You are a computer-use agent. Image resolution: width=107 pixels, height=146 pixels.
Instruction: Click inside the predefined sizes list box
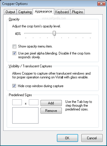pyautogui.click(x=25, y=115)
